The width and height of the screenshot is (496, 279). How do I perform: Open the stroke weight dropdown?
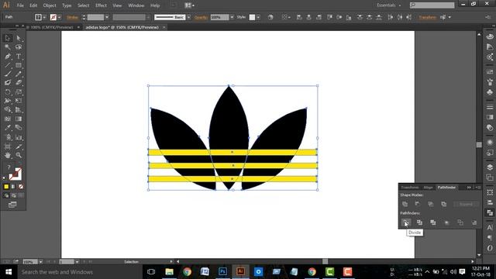[x=107, y=17]
